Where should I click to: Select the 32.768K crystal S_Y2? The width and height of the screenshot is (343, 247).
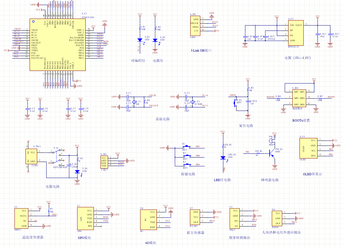click(192, 102)
